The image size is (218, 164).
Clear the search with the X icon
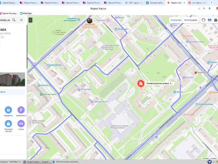coord(21,20)
